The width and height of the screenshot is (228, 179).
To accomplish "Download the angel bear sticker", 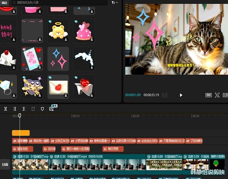I will pos(66,39).
